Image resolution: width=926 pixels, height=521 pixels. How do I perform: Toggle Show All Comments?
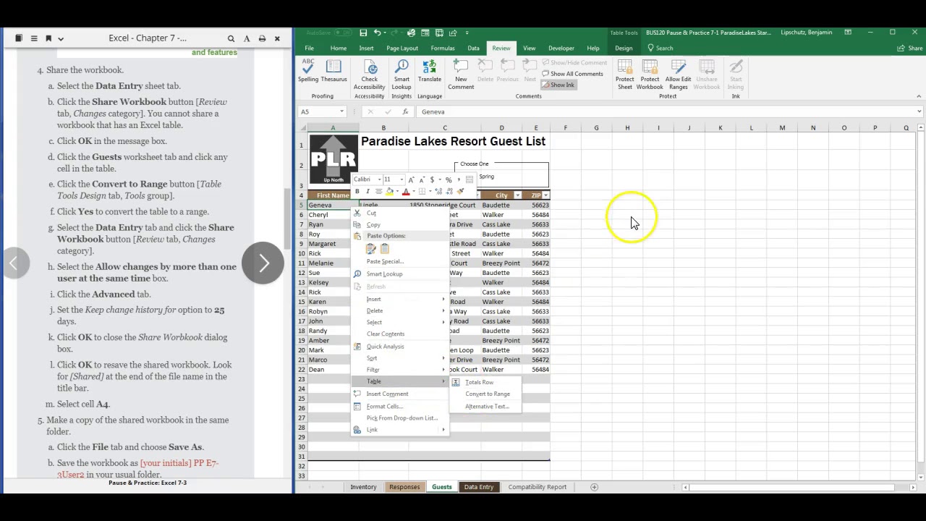coord(572,74)
